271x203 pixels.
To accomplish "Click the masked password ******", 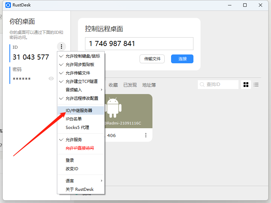I will [22, 79].
